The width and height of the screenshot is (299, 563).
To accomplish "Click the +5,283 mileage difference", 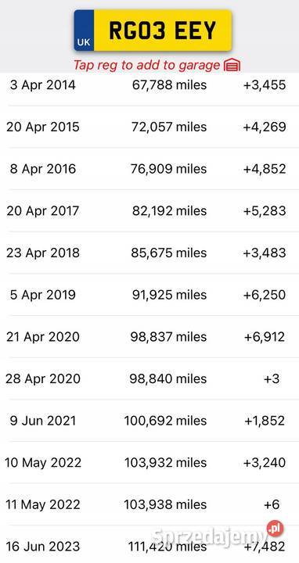I will [x=265, y=211].
